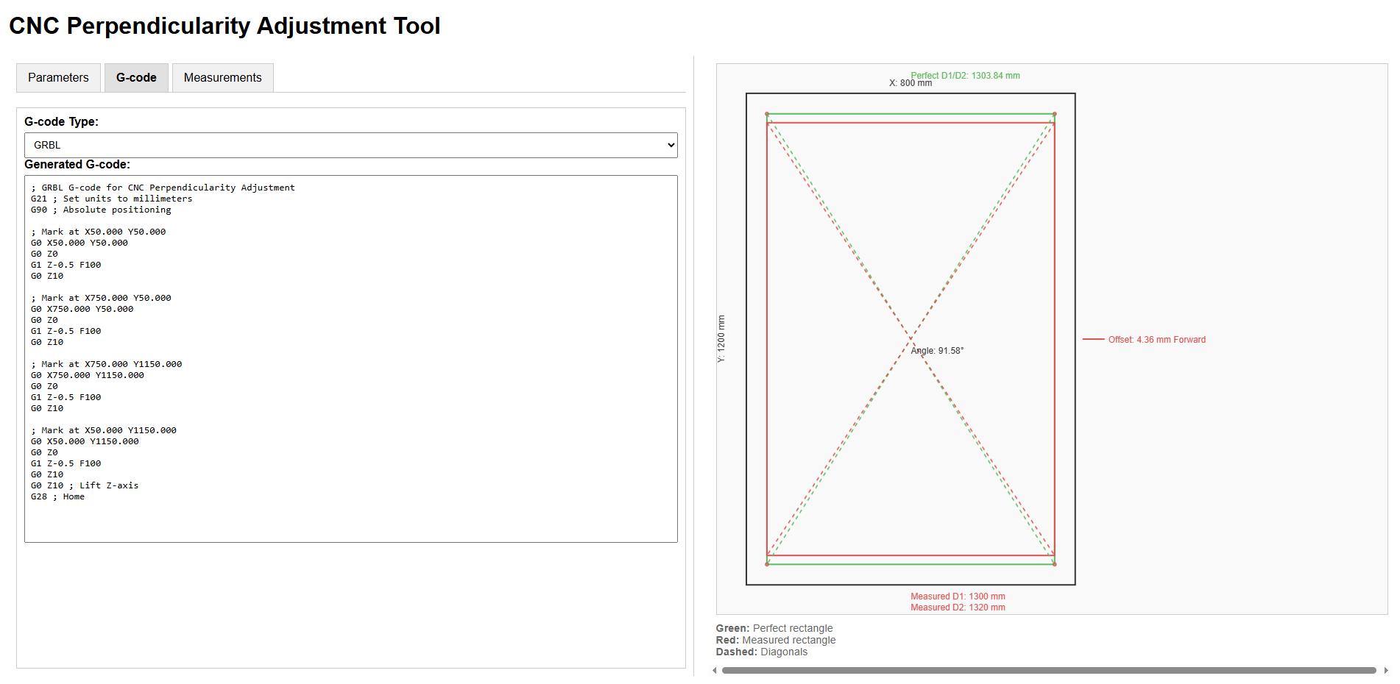
Task: Select the G-code tab
Action: pos(136,78)
